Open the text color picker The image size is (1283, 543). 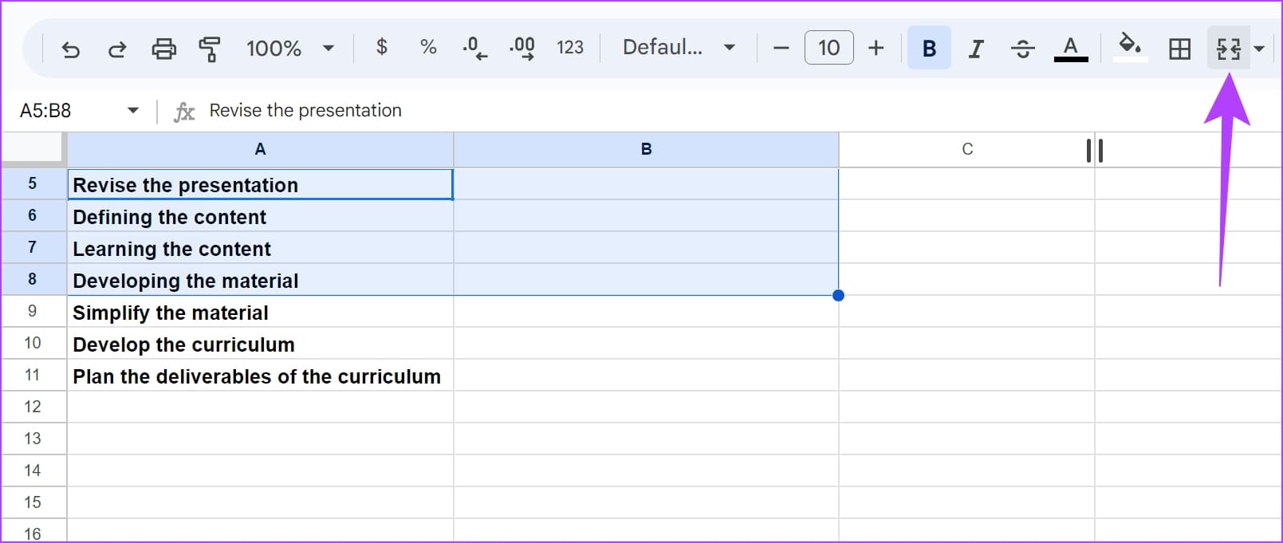[1071, 49]
